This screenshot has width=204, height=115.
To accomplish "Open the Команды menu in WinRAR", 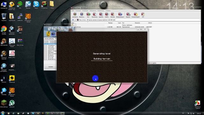I will point(78,11).
